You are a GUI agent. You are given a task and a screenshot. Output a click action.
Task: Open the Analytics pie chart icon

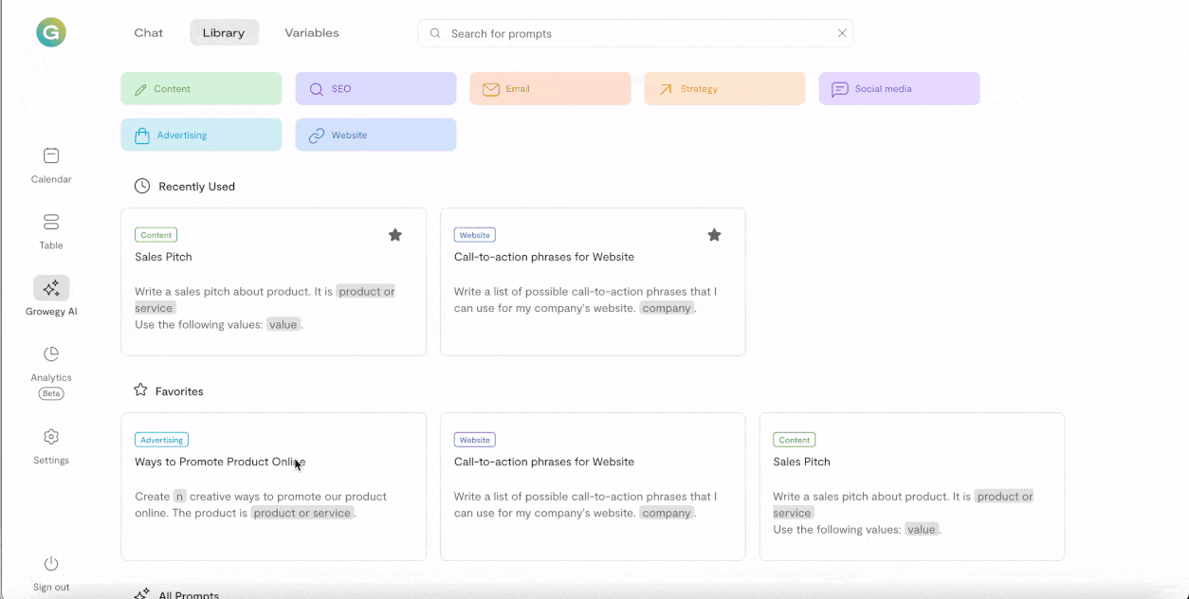coord(51,354)
